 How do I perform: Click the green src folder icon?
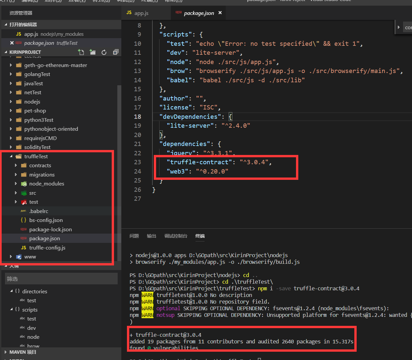click(24, 193)
